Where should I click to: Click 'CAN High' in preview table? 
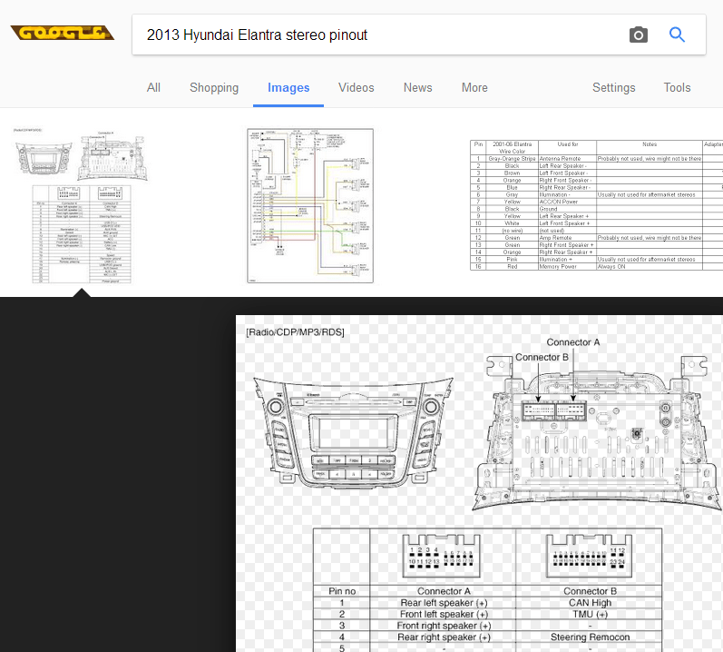coord(590,603)
